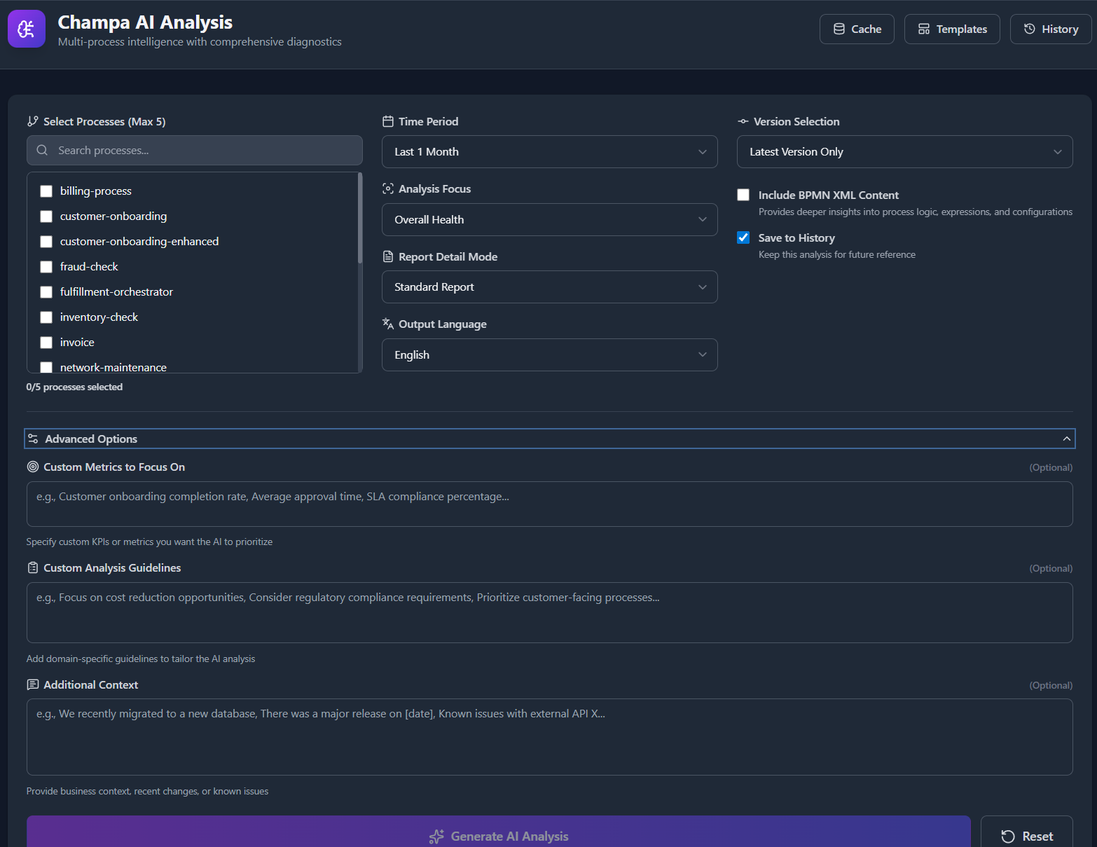Viewport: 1097px width, 847px height.
Task: Check the billing-process checkbox
Action: point(46,191)
